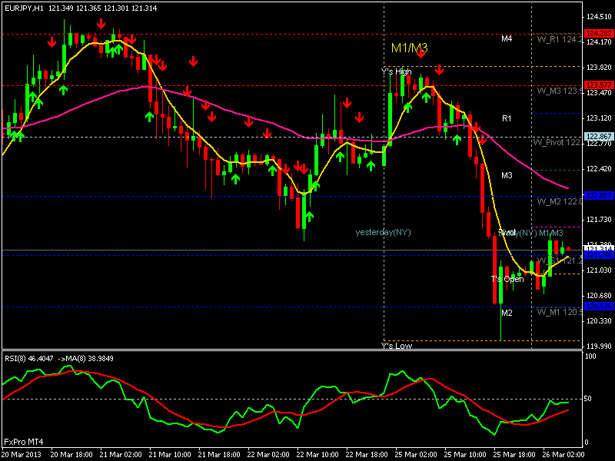Click 124.510 on the price axis
The image size is (615, 461).
point(599,16)
